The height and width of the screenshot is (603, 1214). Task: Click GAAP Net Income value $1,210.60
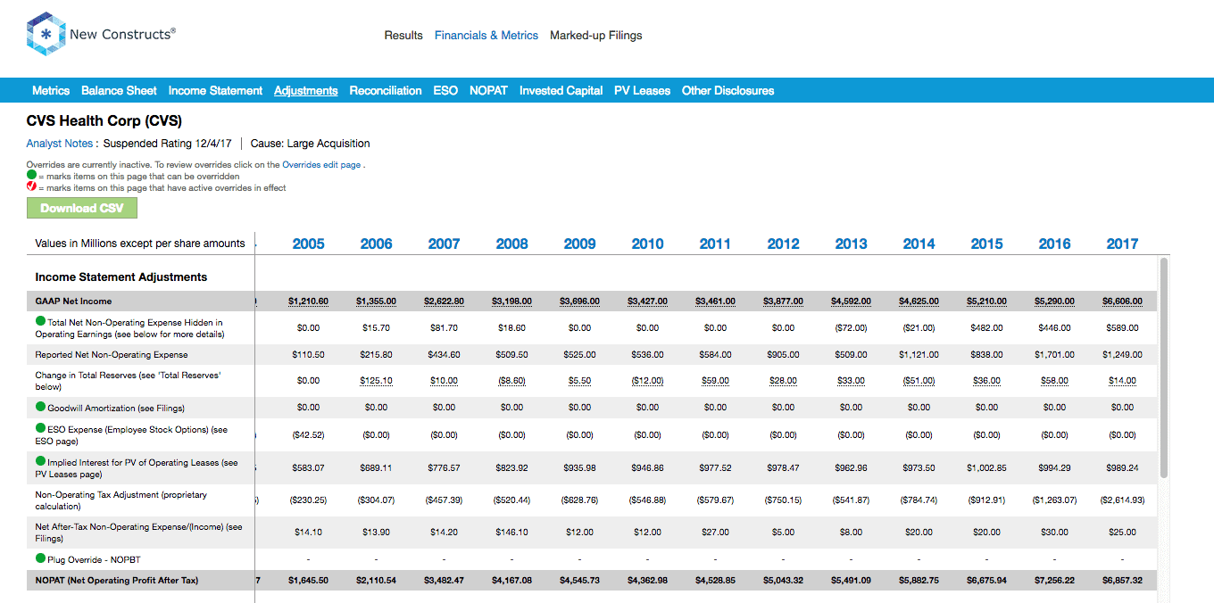pyautogui.click(x=309, y=301)
